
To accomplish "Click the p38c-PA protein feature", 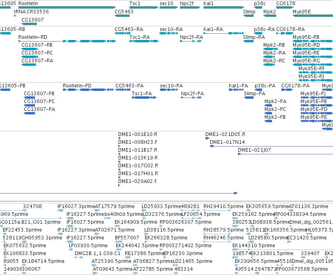I will (x=259, y=90).
